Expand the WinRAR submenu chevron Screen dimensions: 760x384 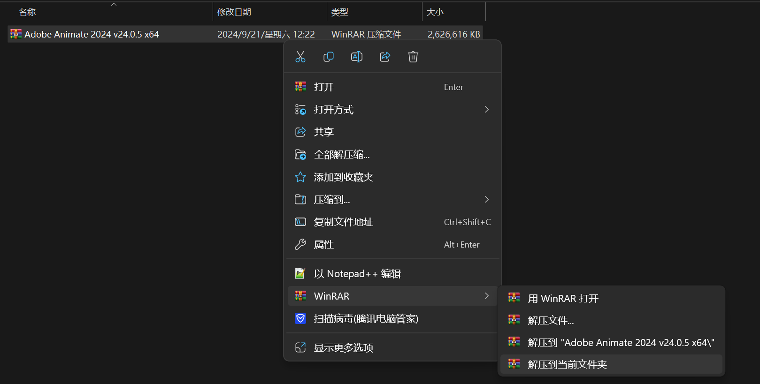[486, 296]
